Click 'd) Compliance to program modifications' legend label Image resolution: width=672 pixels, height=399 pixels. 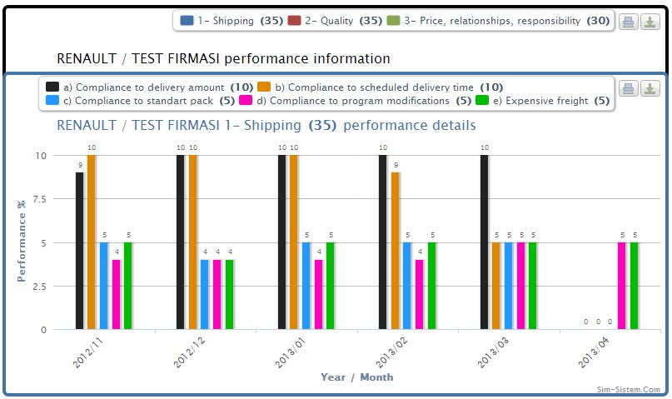(x=364, y=101)
